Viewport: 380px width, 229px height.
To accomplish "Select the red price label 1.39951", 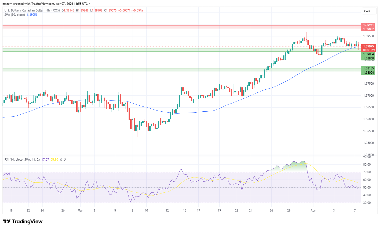I will [x=368, y=25].
